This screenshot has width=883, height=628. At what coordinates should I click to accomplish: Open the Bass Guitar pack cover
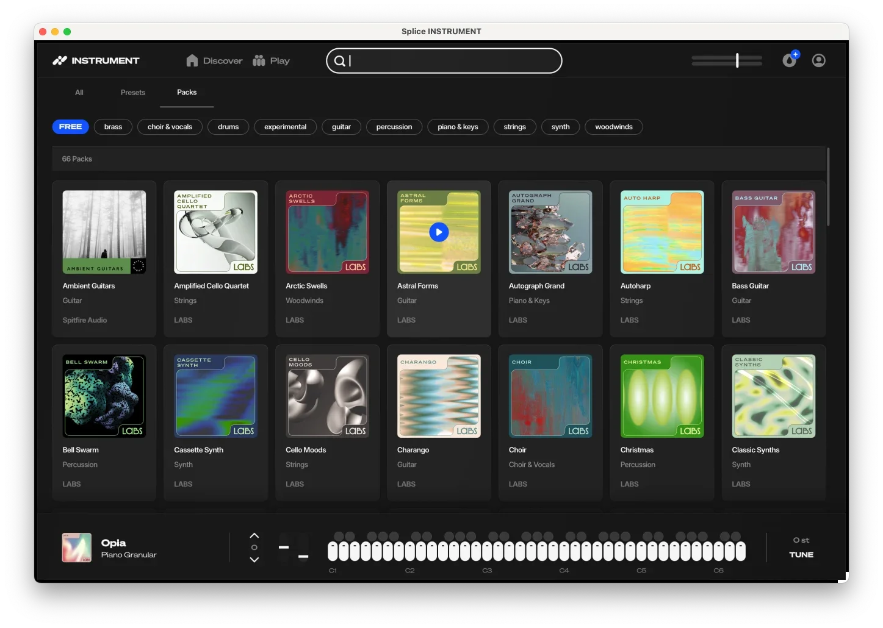[774, 232]
